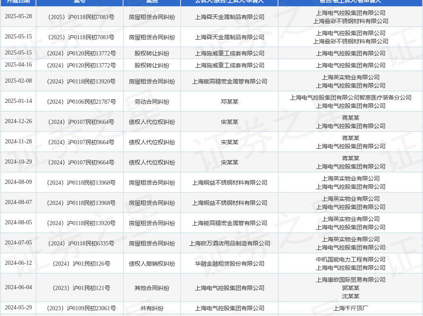Click the date 2024-08-07
This screenshot has height=316, width=423.
18,202
